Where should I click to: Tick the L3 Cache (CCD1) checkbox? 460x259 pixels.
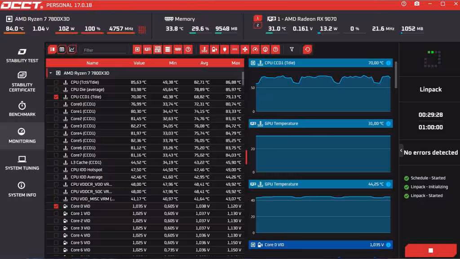[x=56, y=162]
